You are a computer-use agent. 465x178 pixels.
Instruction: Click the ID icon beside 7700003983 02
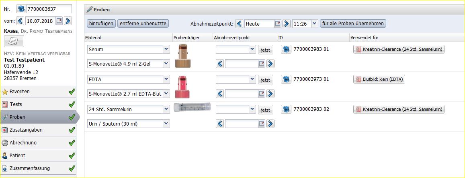(x=286, y=109)
